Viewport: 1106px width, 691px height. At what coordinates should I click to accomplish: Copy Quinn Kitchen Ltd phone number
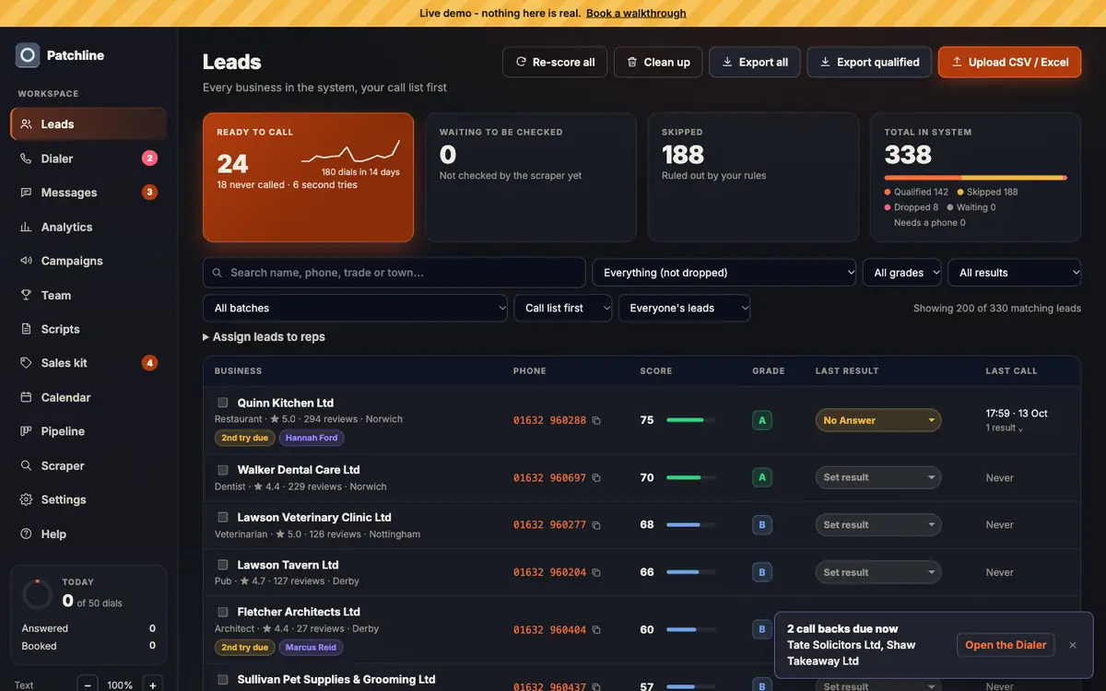click(x=596, y=421)
